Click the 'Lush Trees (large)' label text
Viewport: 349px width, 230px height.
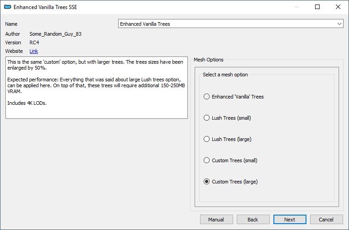pyautogui.click(x=231, y=139)
